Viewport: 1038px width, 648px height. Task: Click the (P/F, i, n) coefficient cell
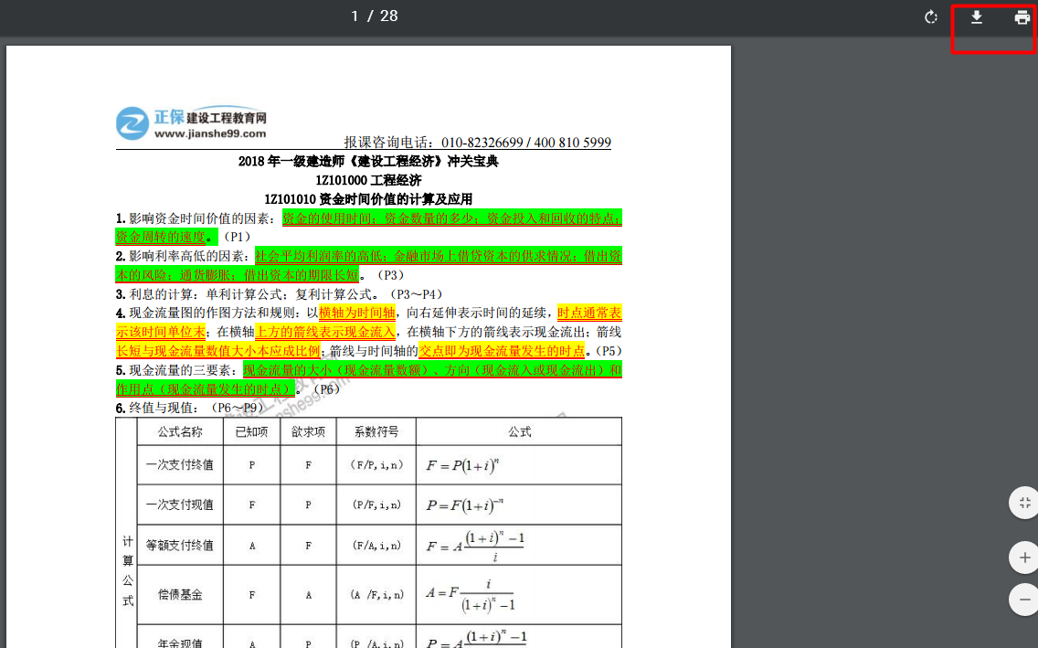tap(375, 505)
